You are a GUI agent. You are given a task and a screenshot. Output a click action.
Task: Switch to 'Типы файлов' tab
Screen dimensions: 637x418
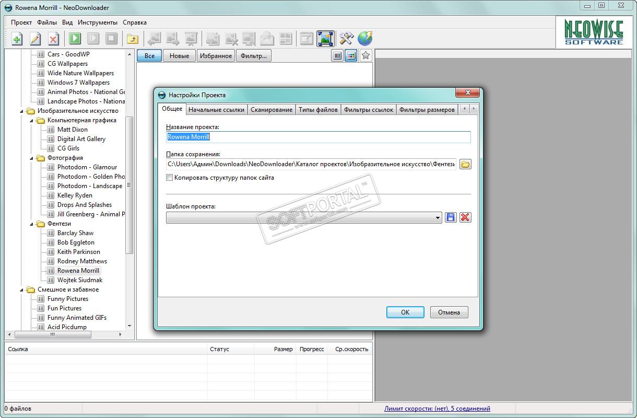tap(318, 110)
